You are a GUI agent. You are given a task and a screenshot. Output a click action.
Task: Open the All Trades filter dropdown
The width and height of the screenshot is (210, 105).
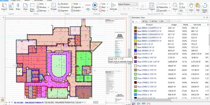pyautogui.click(x=155, y=21)
